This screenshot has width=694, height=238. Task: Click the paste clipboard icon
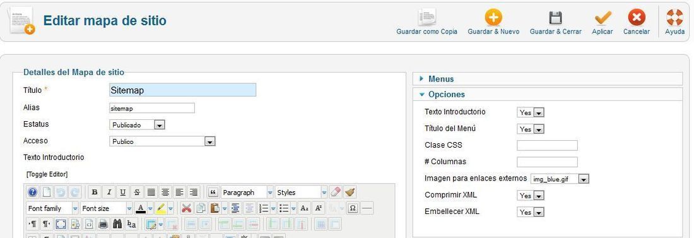(215, 208)
